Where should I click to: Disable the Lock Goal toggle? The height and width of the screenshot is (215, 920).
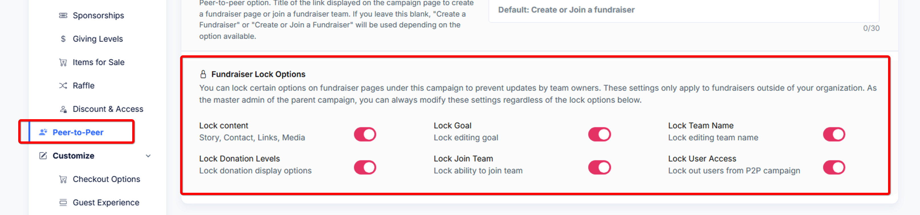[599, 134]
